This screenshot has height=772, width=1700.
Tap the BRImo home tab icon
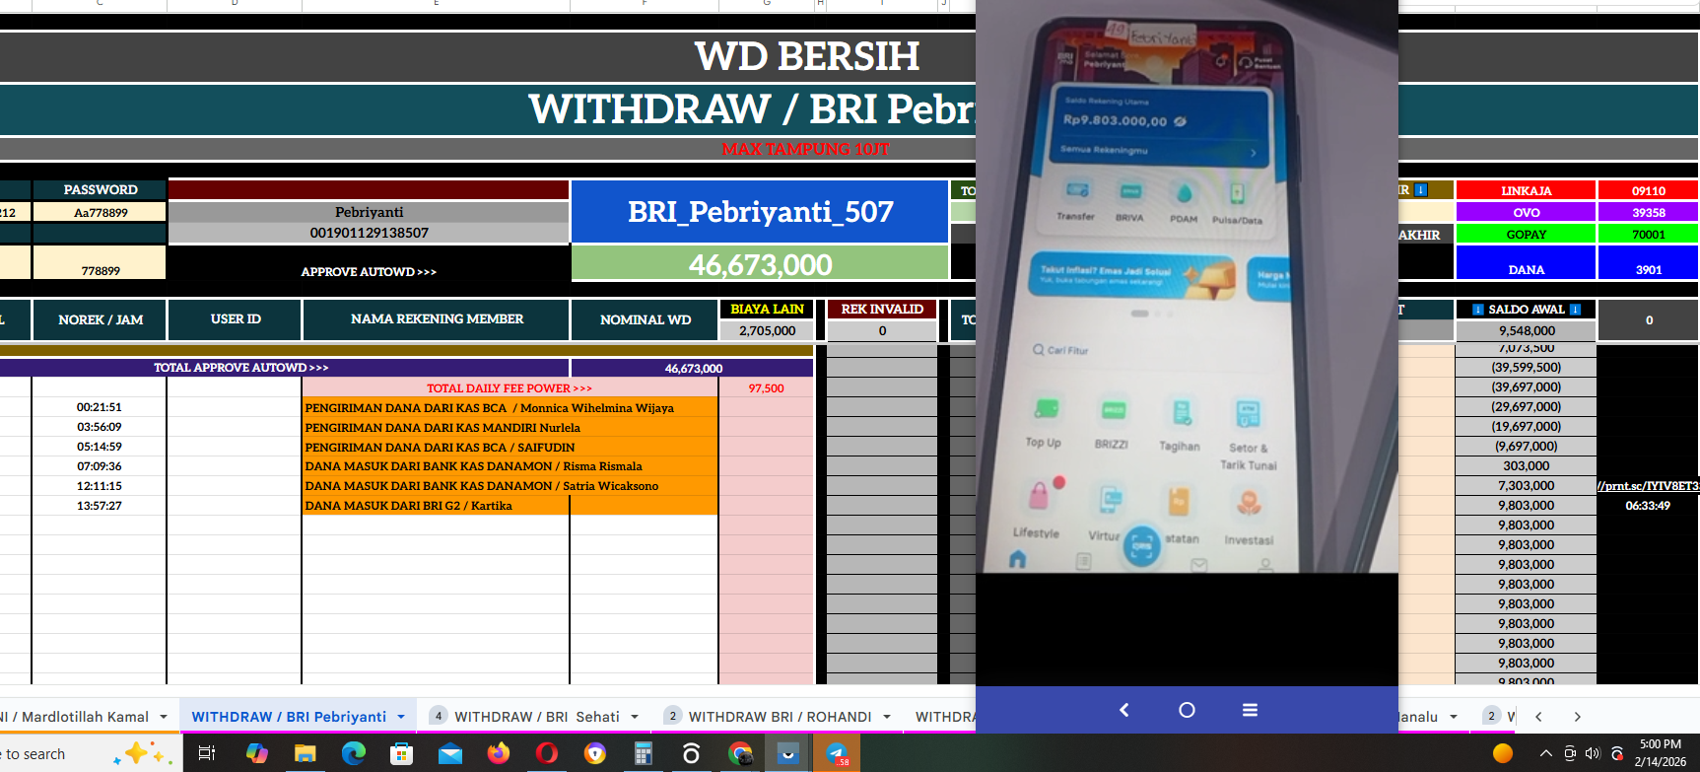click(1018, 559)
